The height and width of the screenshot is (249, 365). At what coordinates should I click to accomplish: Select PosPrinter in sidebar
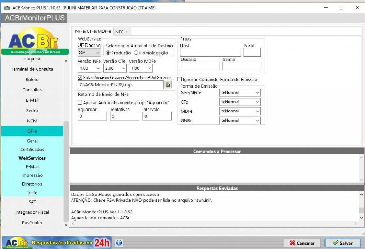pos(32,222)
